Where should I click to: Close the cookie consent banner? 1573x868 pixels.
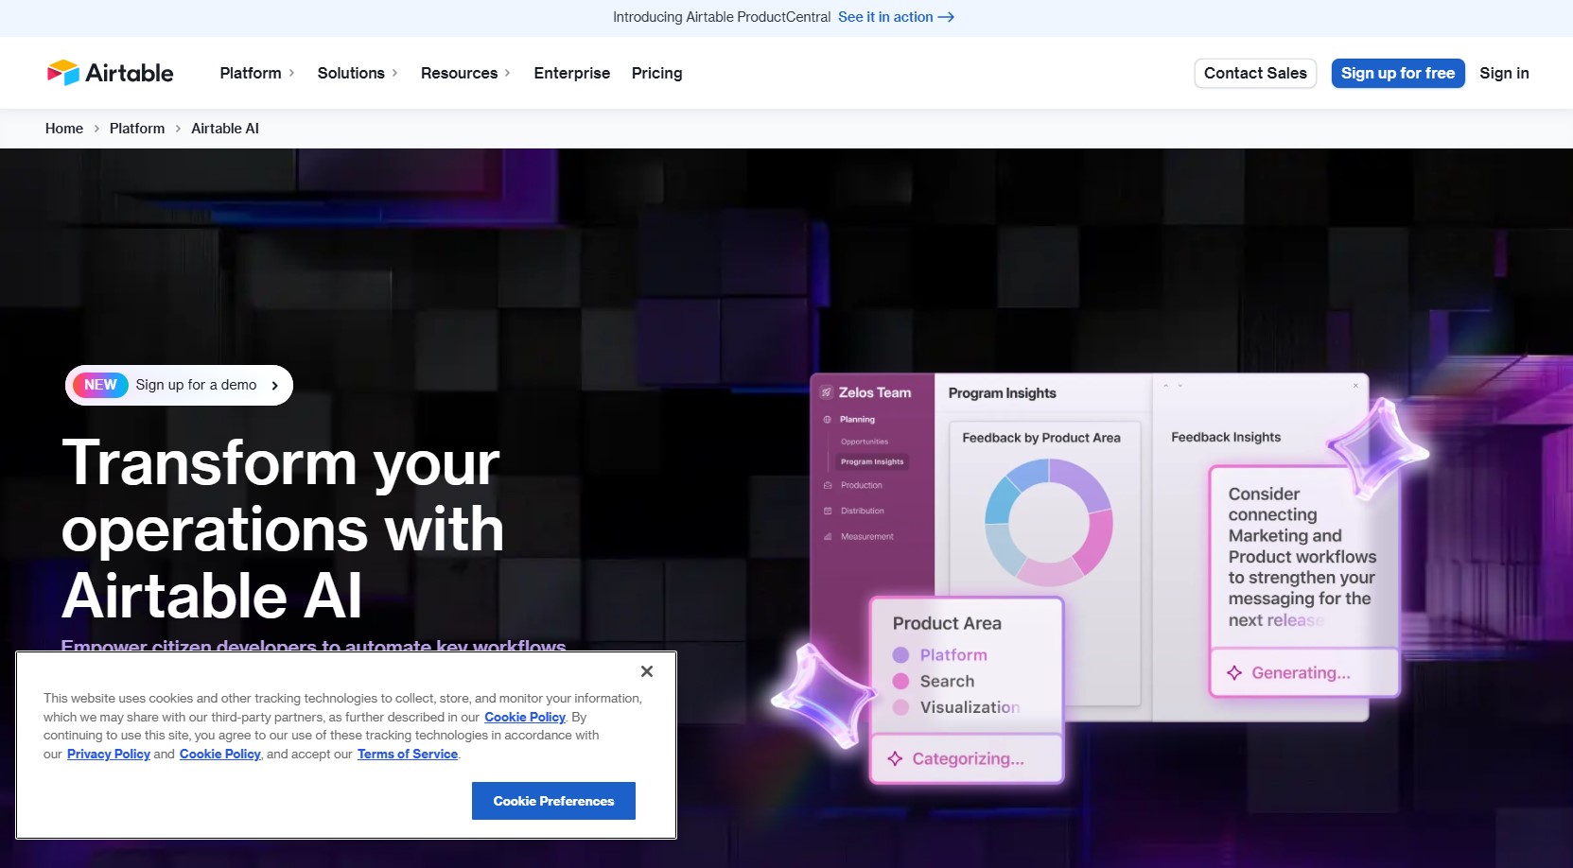[647, 671]
